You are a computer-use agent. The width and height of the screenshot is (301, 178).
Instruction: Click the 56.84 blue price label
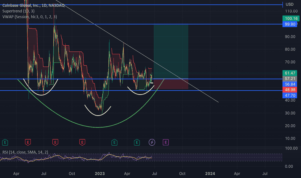[x=290, y=84]
